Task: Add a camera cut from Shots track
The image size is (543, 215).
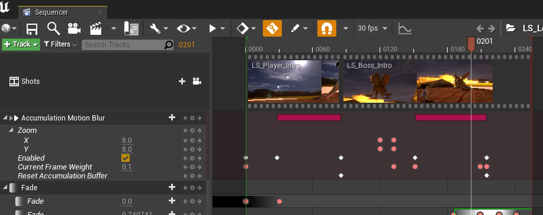Action: click(197, 82)
